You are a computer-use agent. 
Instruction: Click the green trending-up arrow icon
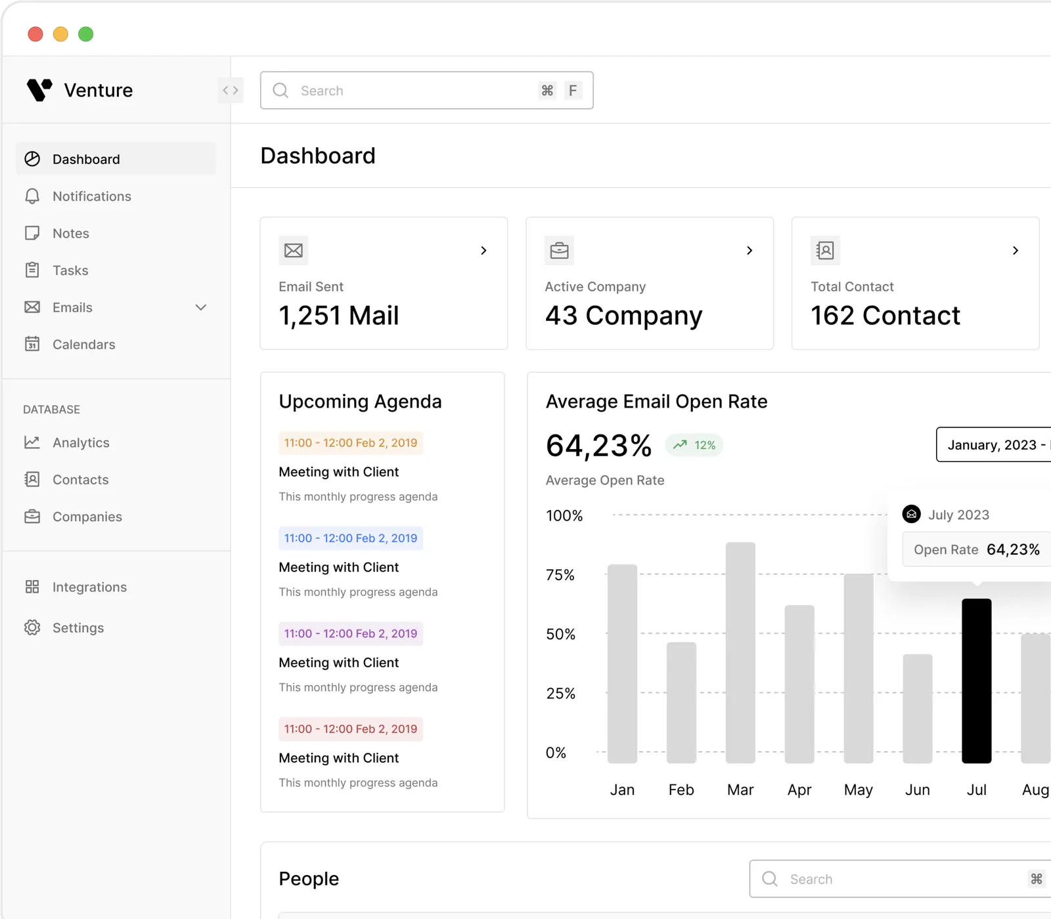pos(681,445)
